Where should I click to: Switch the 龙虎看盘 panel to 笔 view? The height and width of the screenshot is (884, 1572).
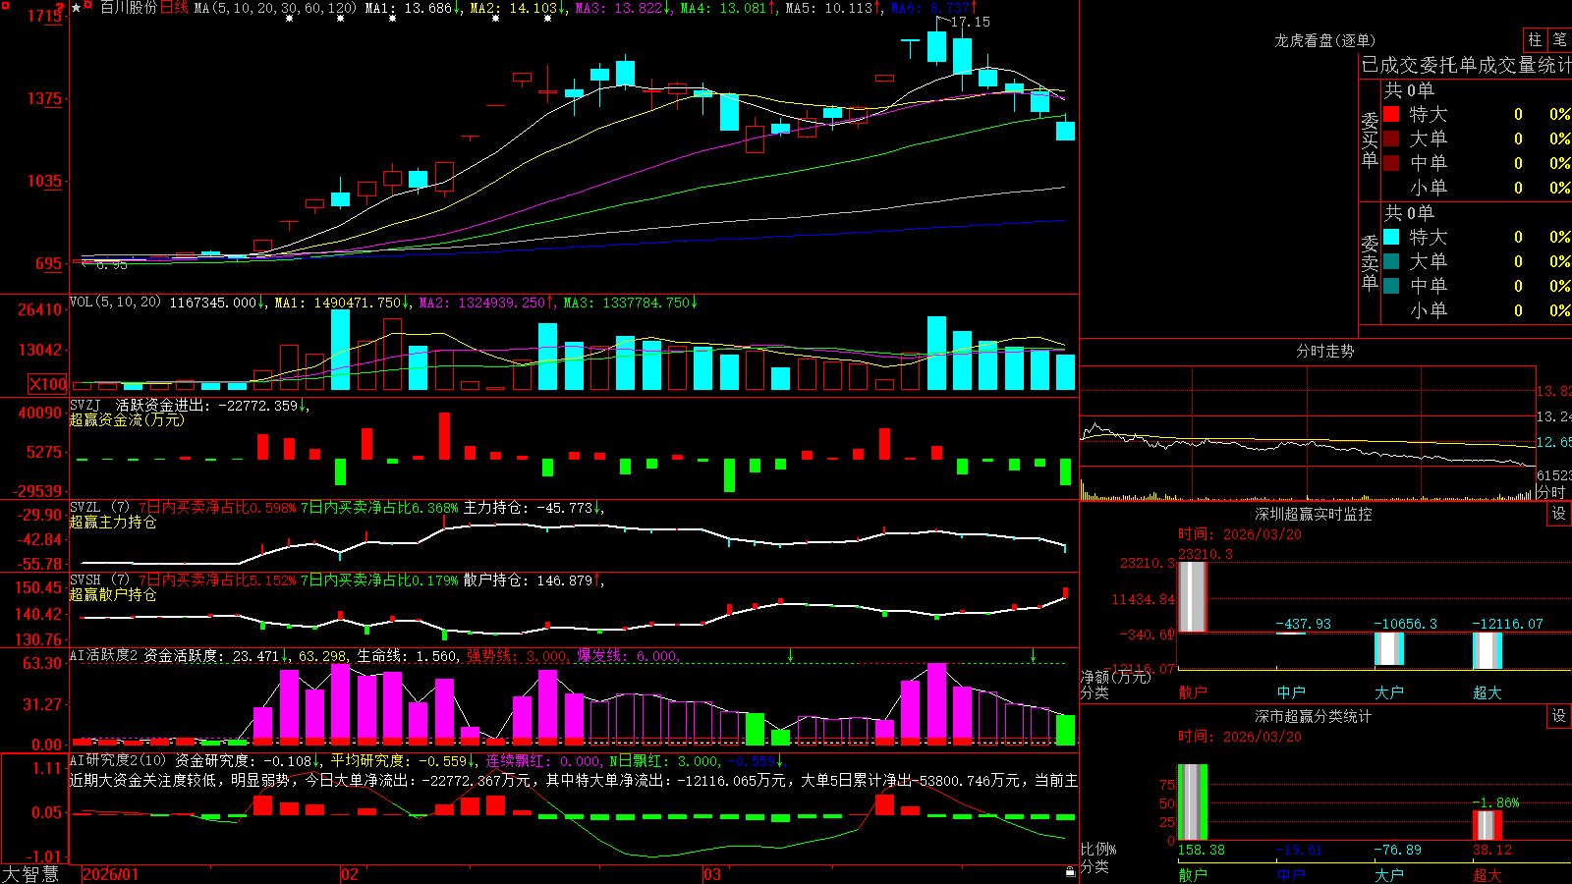pos(1559,40)
